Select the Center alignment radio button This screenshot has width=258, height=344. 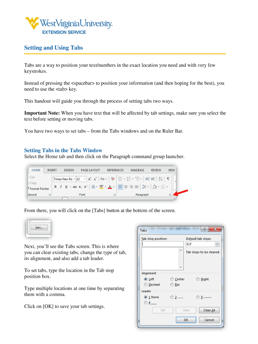pyautogui.click(x=172, y=279)
